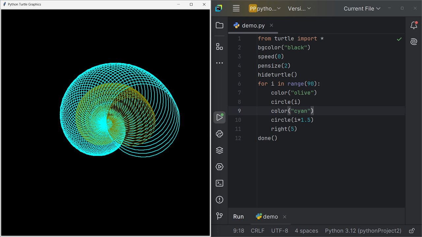Open the Current File run configuration dropdown
The height and width of the screenshot is (237, 422).
pyautogui.click(x=362, y=9)
